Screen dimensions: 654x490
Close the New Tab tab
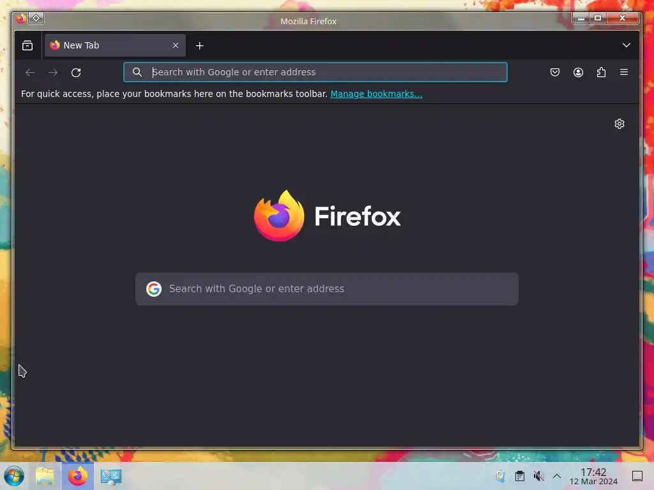point(176,45)
